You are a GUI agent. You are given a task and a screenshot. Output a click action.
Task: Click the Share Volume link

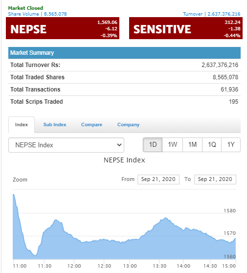(x=38, y=14)
